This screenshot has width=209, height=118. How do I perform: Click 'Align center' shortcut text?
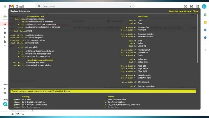click(x=143, y=69)
